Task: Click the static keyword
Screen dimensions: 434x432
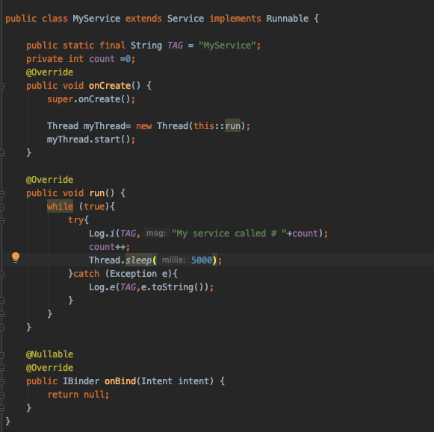Action: point(78,46)
